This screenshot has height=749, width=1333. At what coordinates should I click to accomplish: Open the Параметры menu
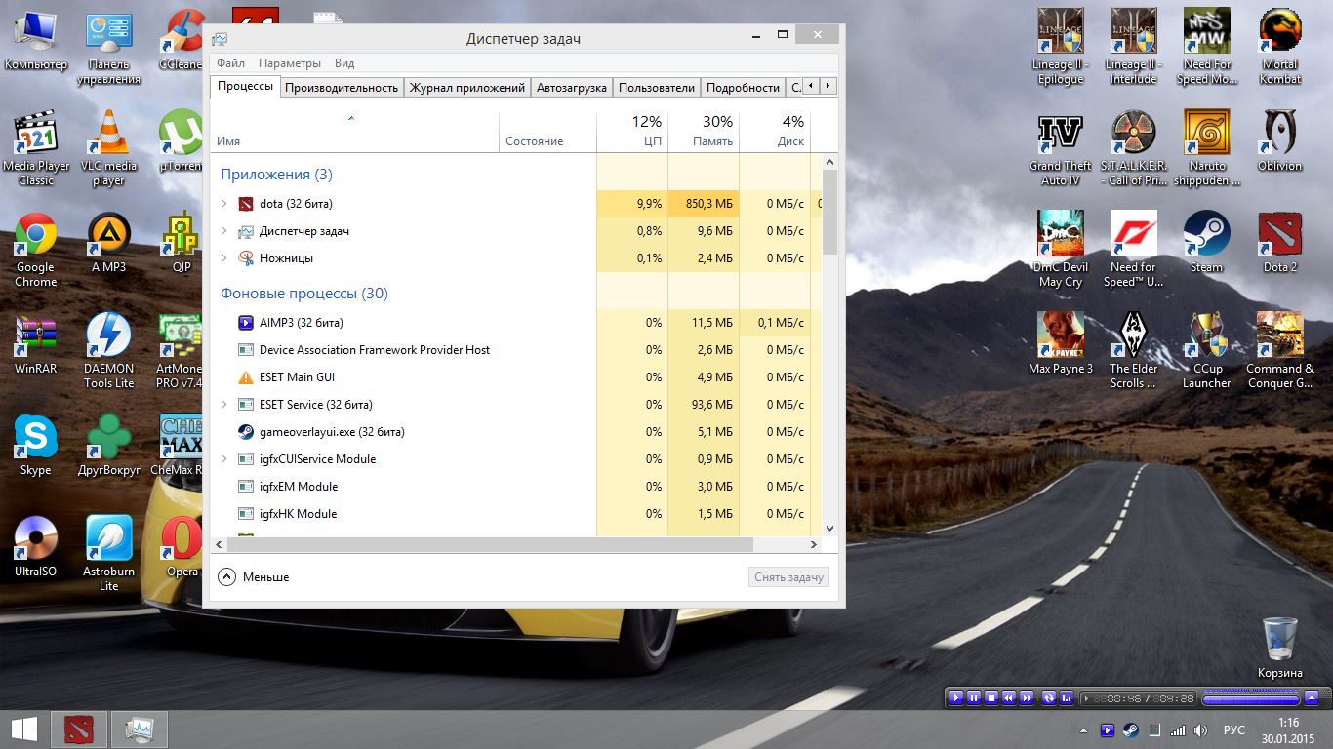(290, 63)
